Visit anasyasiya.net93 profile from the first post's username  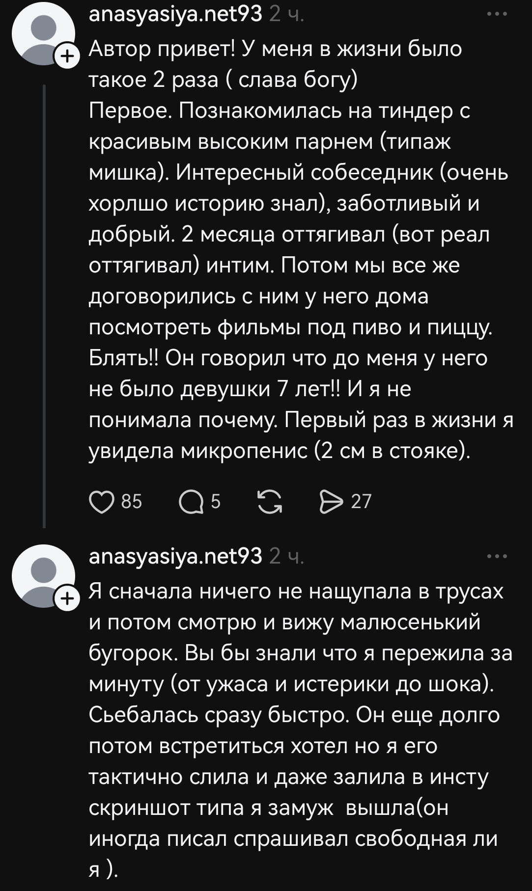(175, 14)
